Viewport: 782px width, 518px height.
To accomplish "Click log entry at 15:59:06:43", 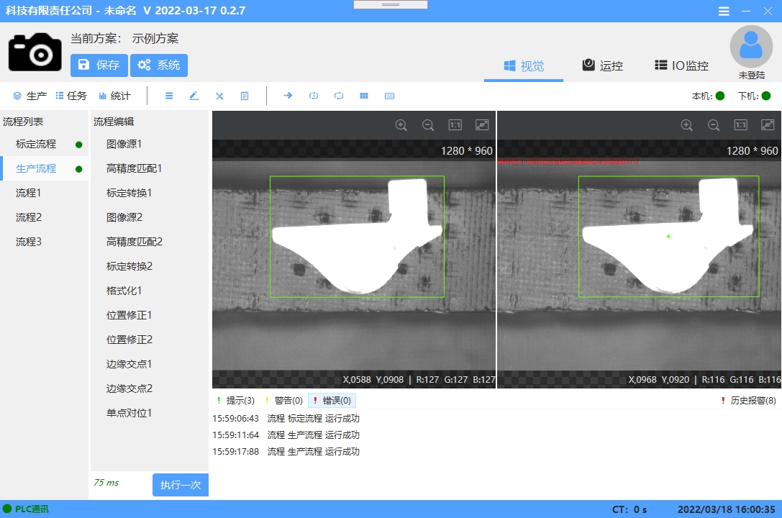I will point(286,418).
